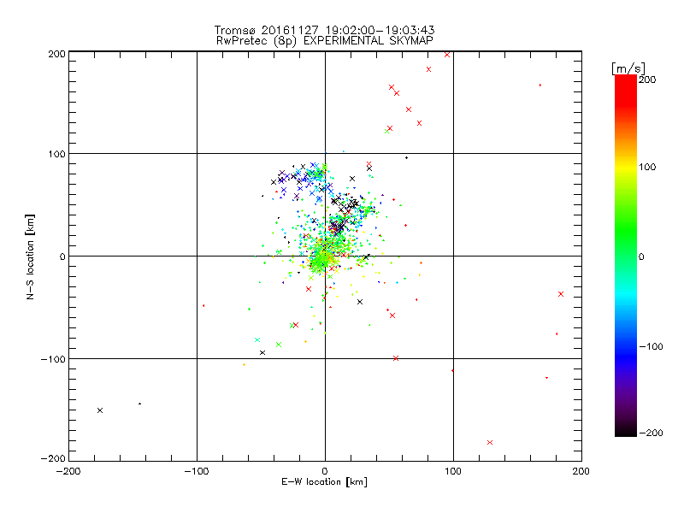
Task: Click the orange dot below the -100 gridline
Action: tap(244, 365)
